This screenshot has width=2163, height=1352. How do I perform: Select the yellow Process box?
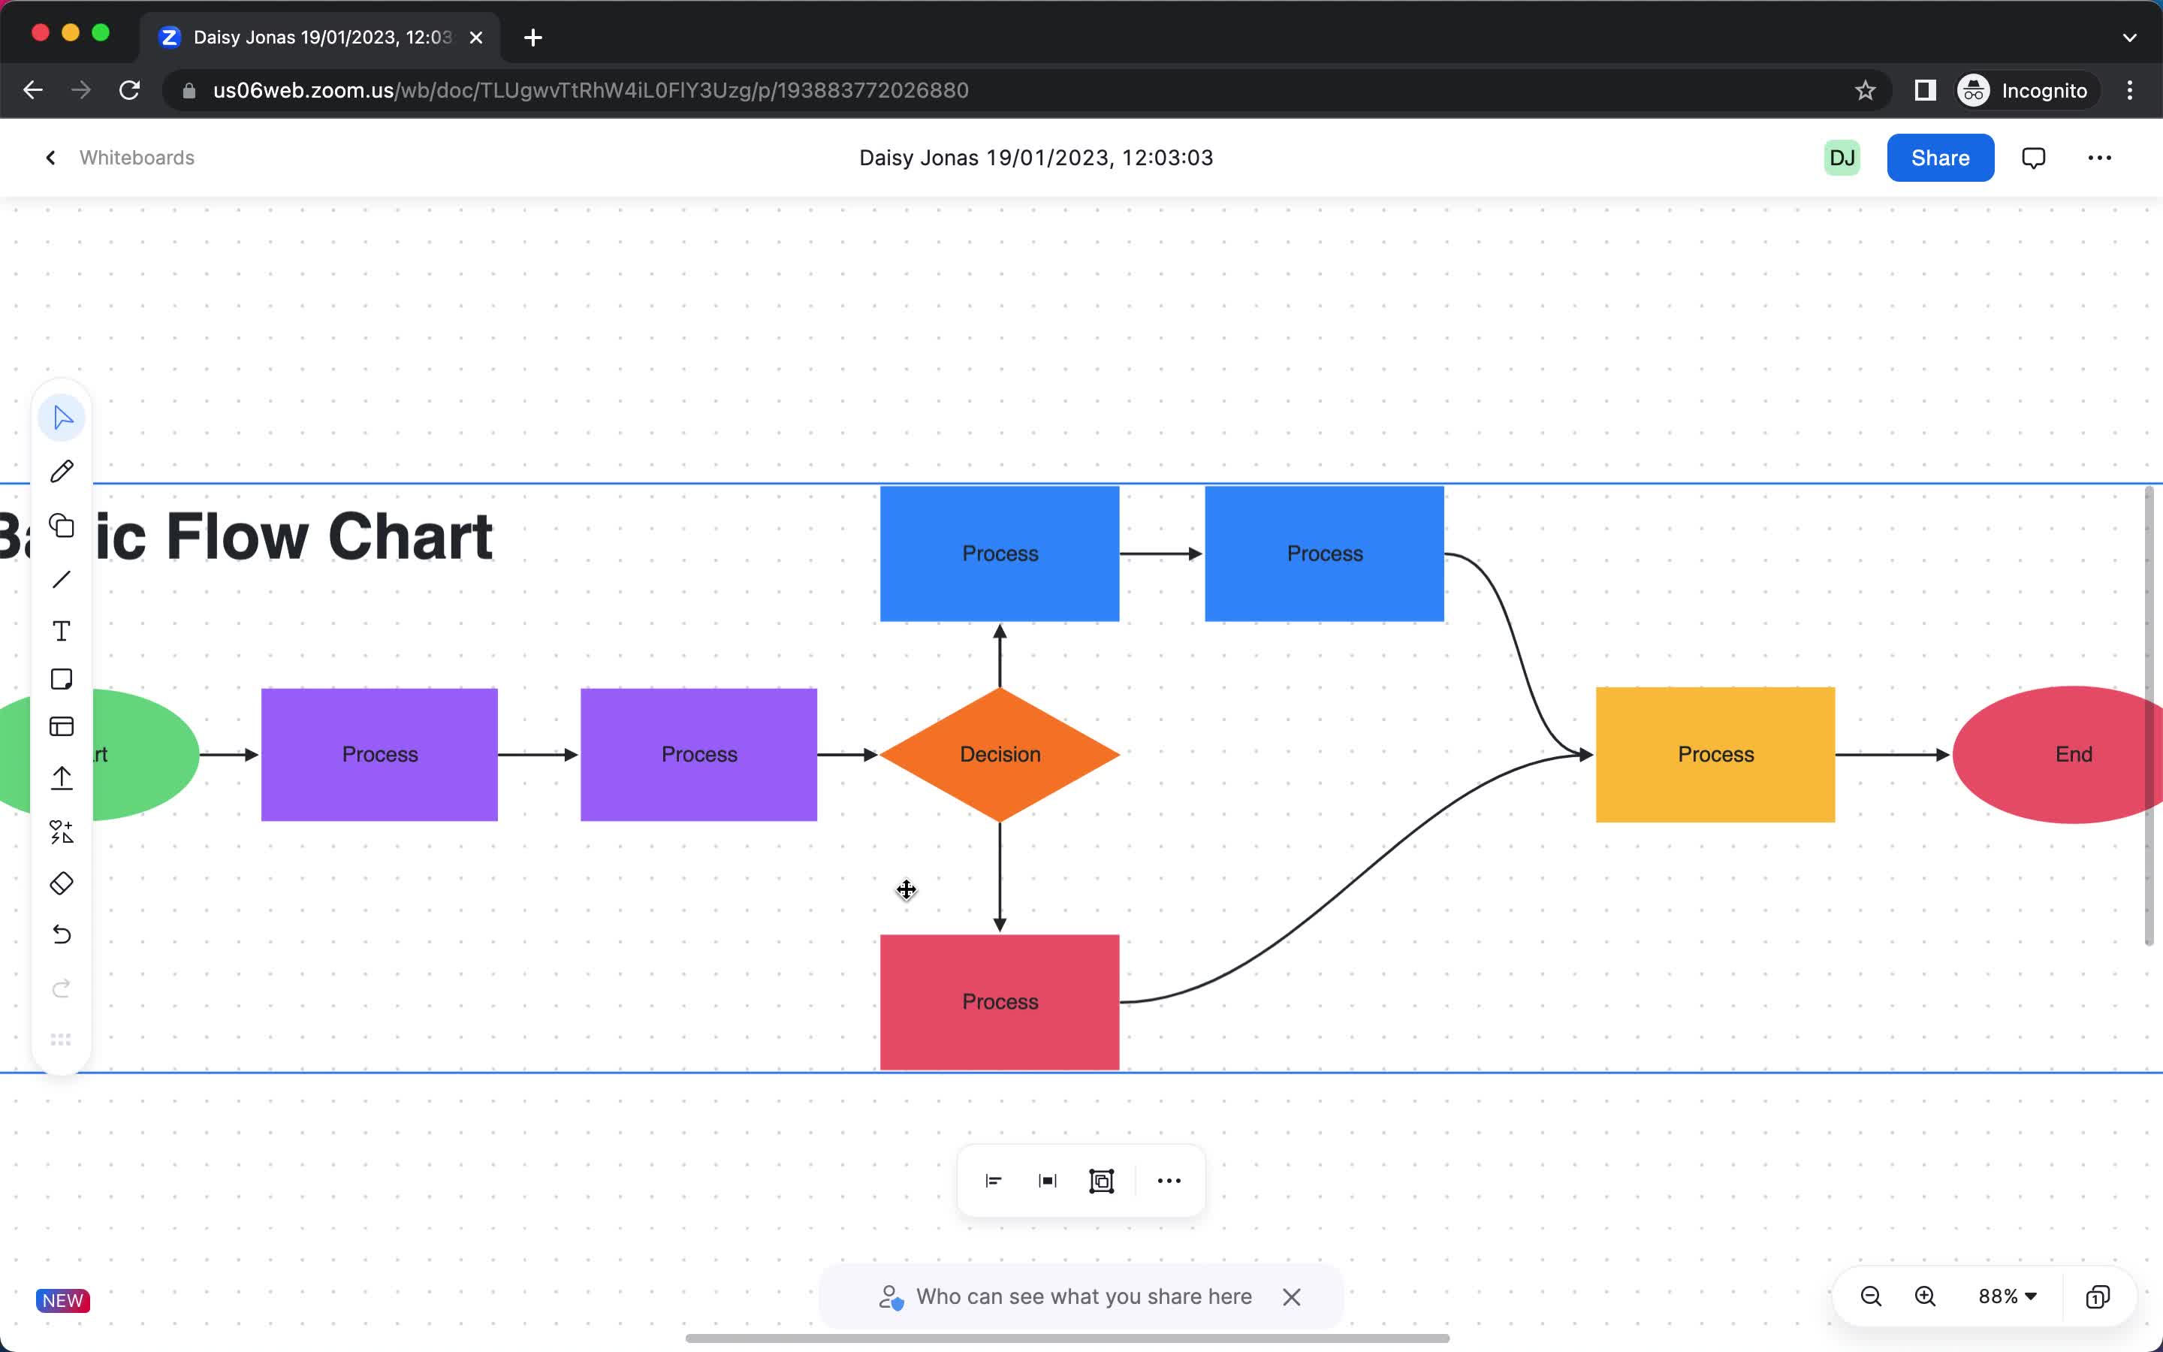click(1715, 755)
